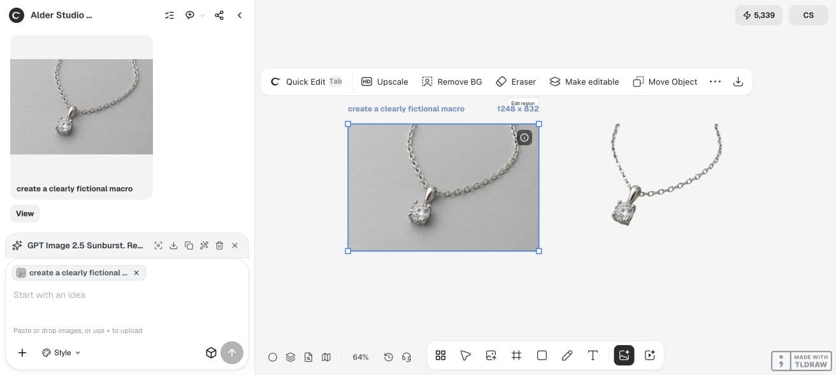Choose Move Object in the image toolbar
The width and height of the screenshot is (836, 375).
point(665,81)
